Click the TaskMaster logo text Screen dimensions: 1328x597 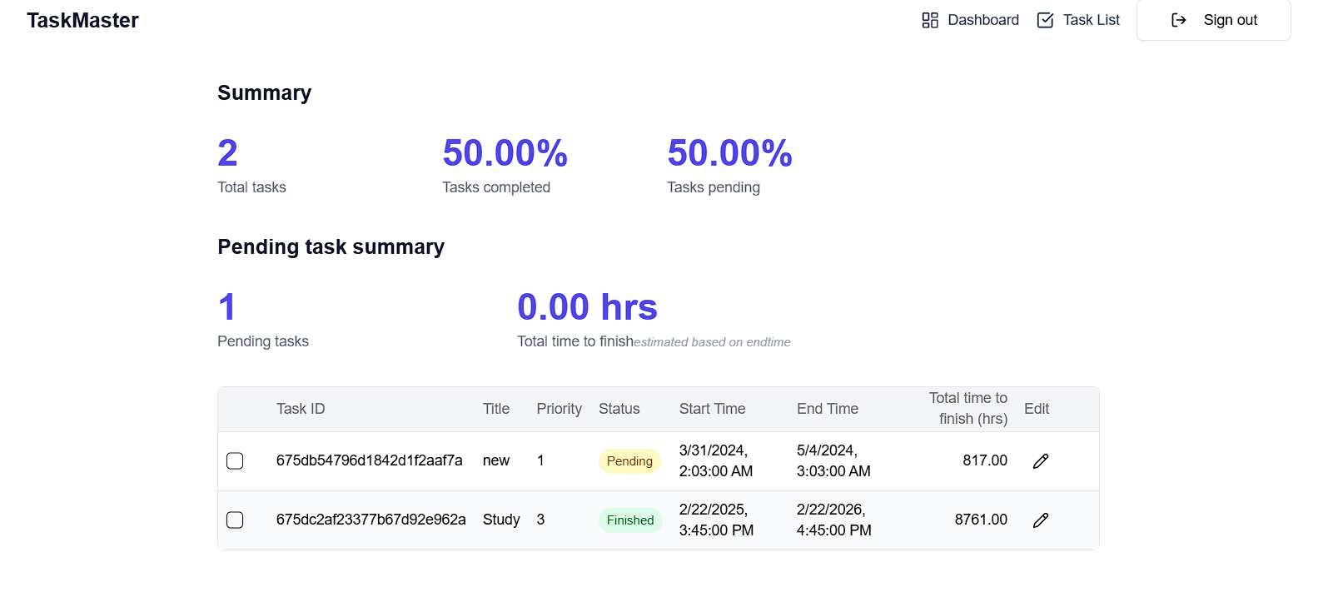(82, 20)
